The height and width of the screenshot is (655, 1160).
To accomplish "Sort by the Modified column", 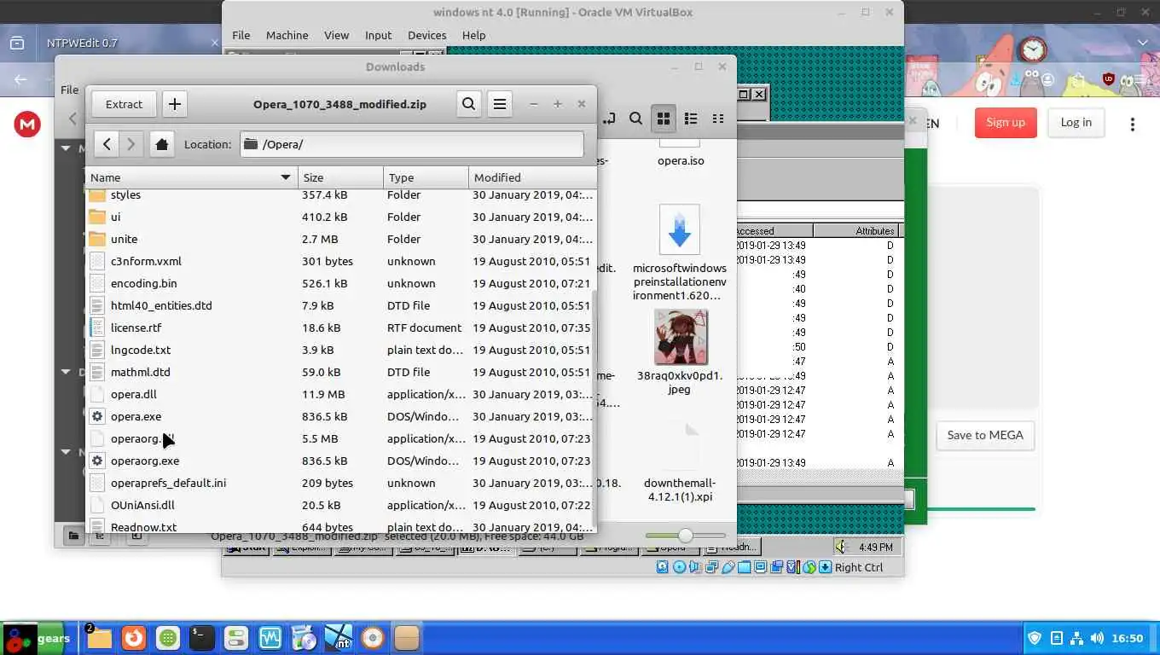I will tap(532, 177).
